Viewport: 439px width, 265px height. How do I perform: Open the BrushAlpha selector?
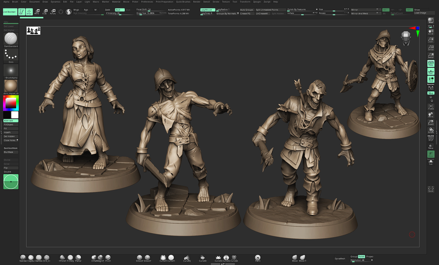click(11, 71)
